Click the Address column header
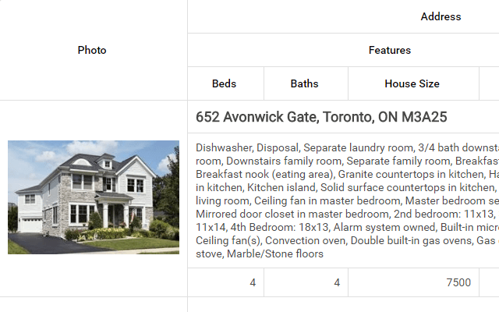The height and width of the screenshot is (312, 499). pyautogui.click(x=441, y=16)
